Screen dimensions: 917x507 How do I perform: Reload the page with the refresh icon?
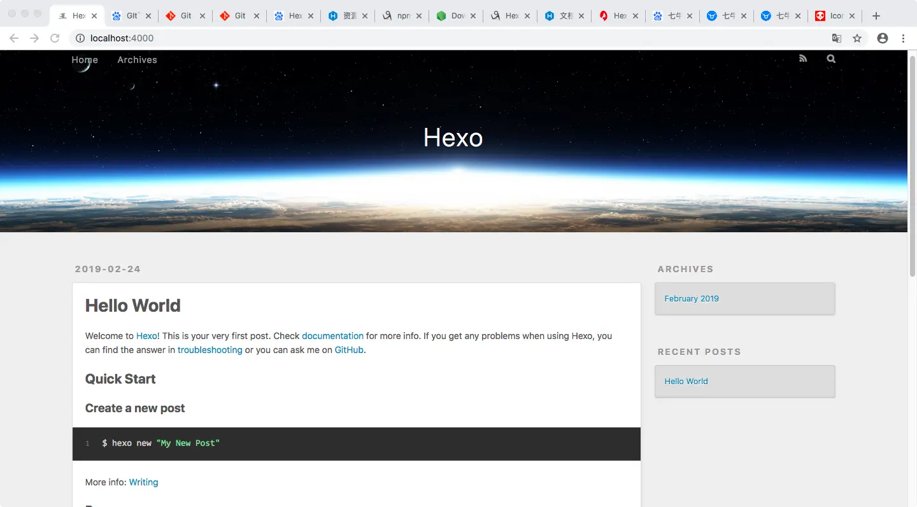(x=55, y=38)
